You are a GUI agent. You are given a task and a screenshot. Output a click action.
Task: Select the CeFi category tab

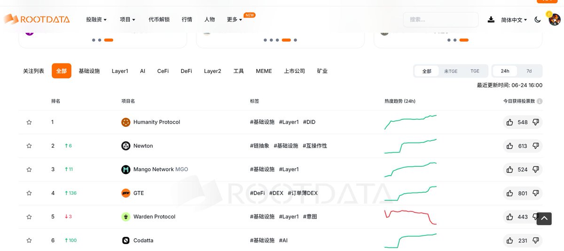tap(163, 71)
